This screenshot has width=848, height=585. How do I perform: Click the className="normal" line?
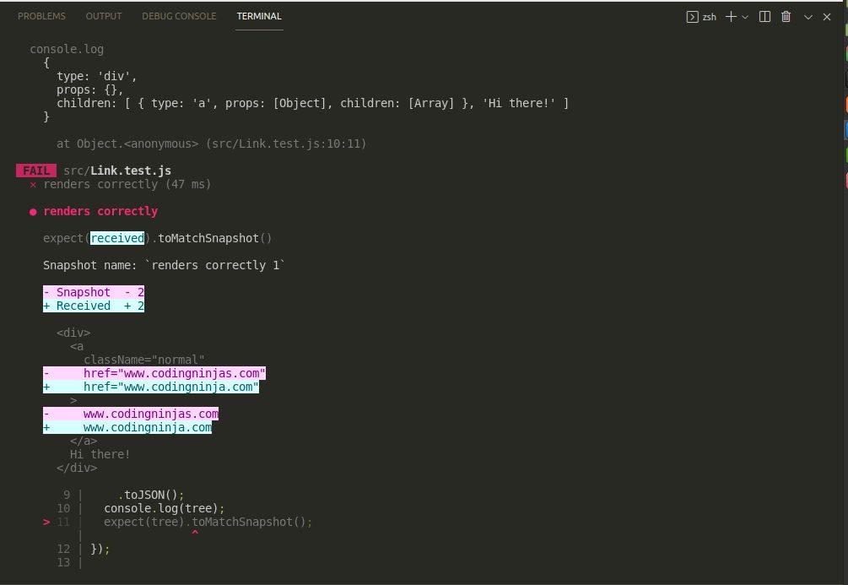143,360
